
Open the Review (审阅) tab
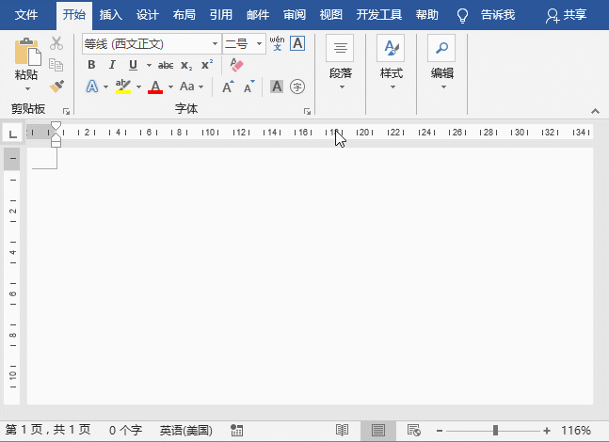coord(294,15)
